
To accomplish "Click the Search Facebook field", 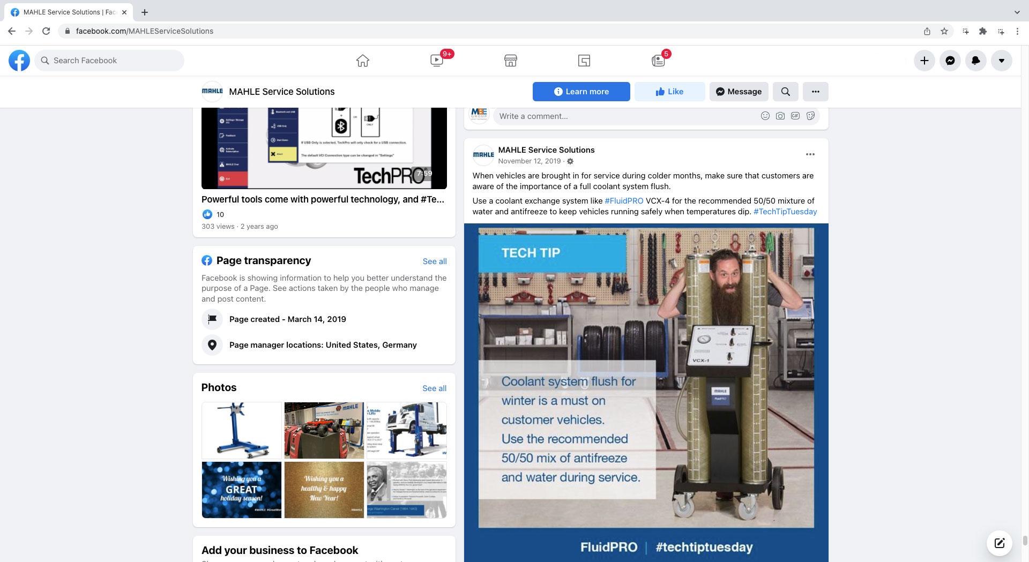I will point(109,61).
